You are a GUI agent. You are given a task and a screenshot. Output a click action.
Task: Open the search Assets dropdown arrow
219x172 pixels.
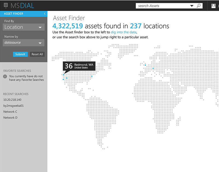coord(192,6)
